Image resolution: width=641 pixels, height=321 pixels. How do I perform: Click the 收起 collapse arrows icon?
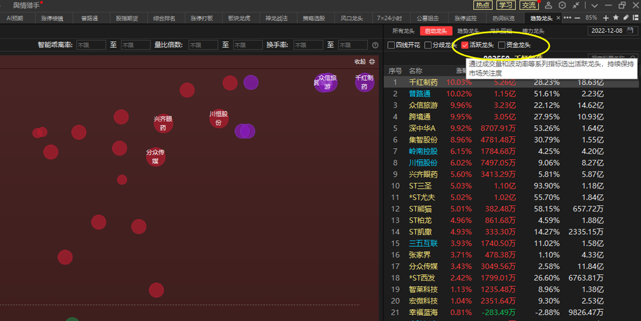(x=372, y=61)
